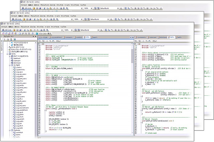214x142 pixels.
Task: Open the ビルド(B) menu in front window
Action: pos(32,27)
